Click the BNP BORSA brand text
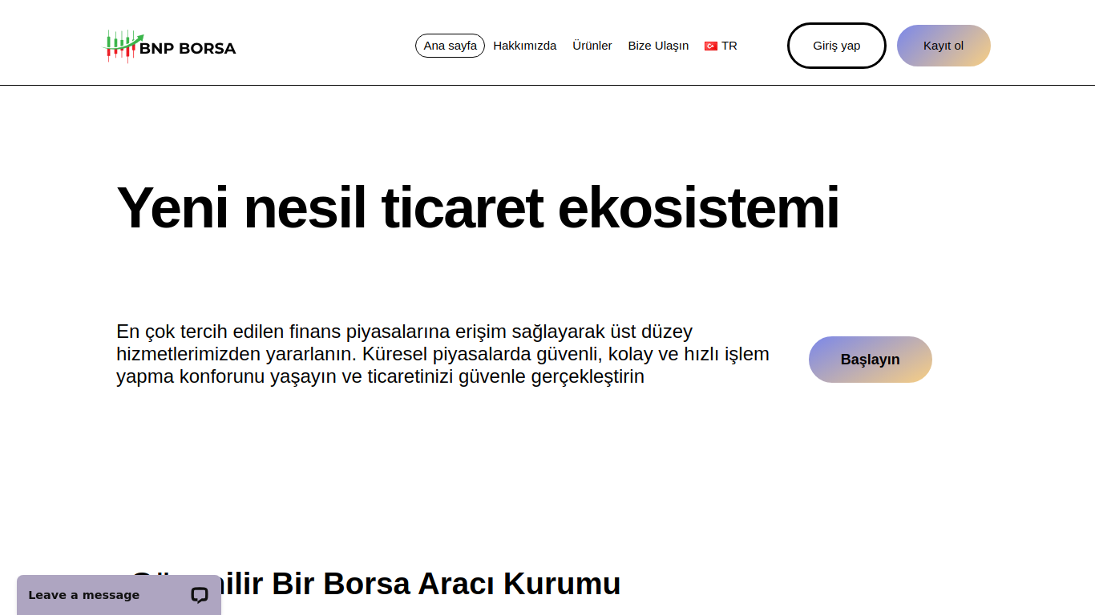 tap(188, 49)
